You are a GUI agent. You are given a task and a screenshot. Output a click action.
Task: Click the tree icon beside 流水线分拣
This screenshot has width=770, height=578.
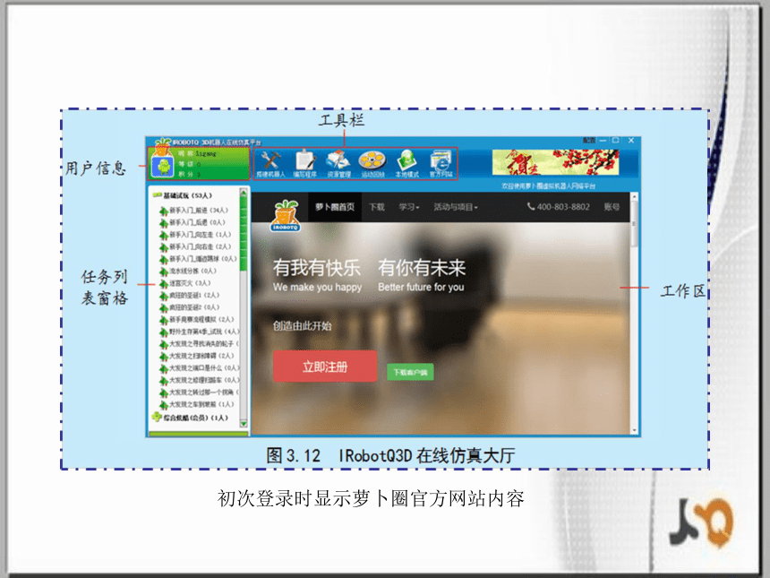(x=164, y=272)
